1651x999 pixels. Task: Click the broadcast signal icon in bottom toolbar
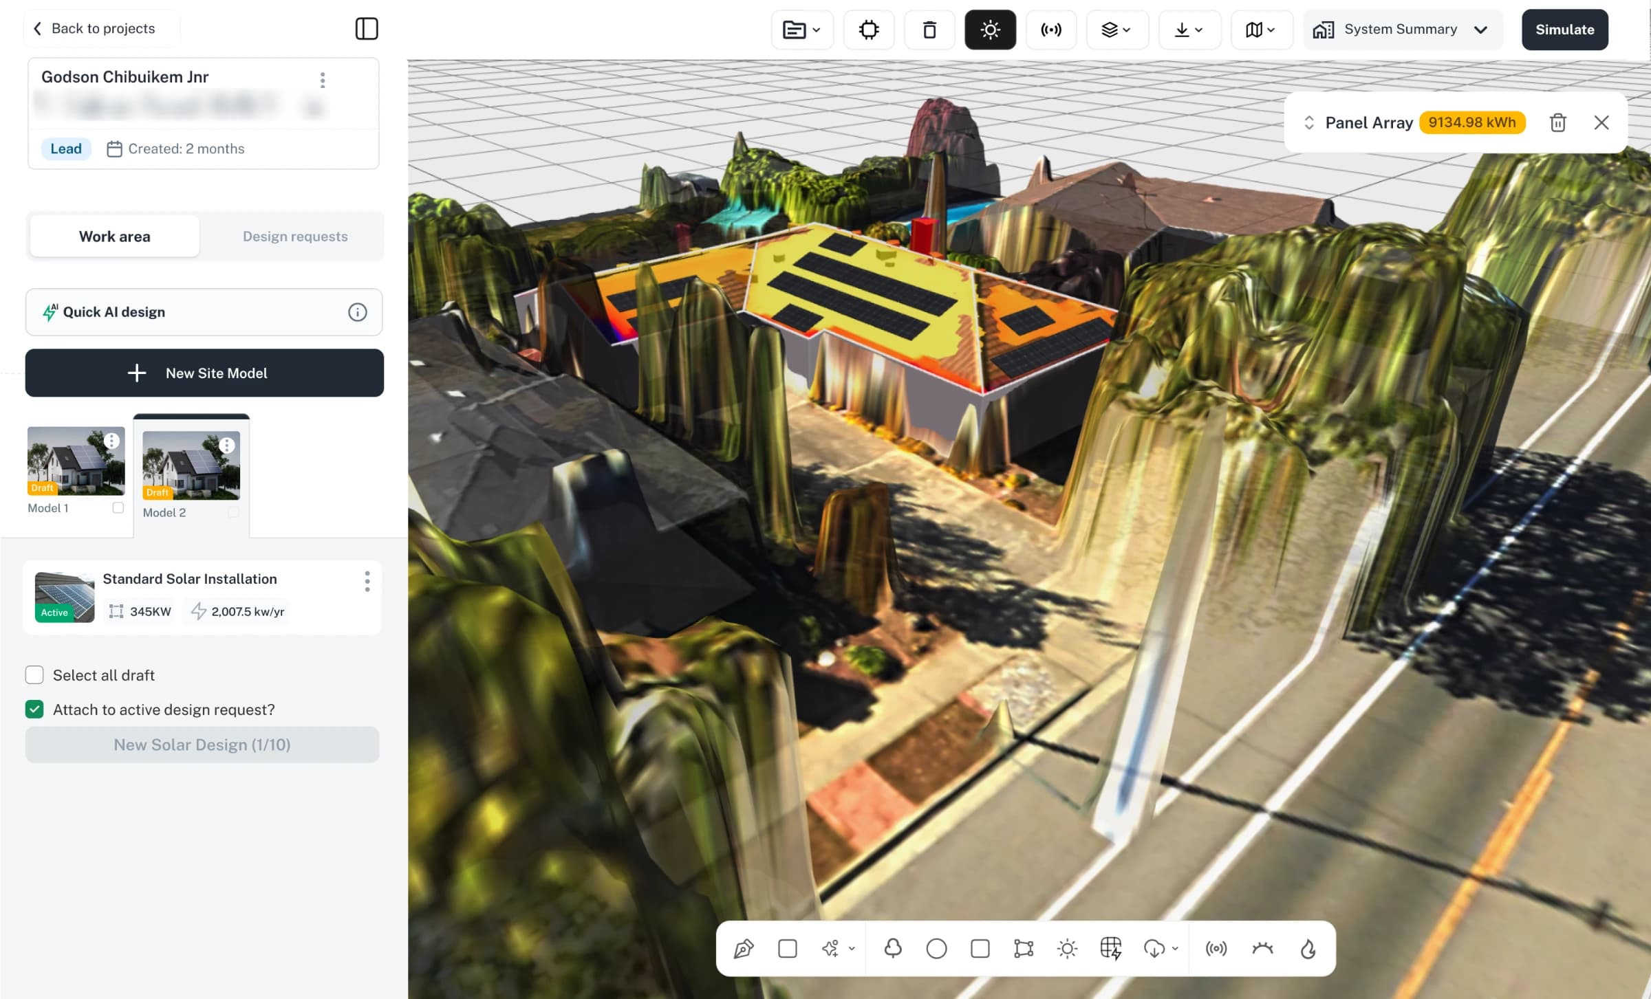coord(1216,948)
